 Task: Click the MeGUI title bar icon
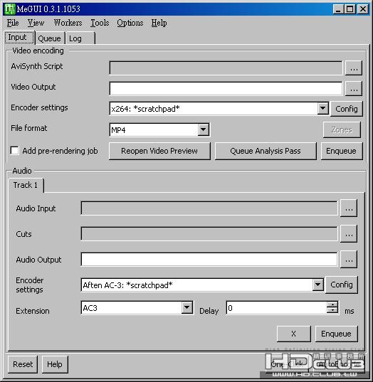[10, 9]
